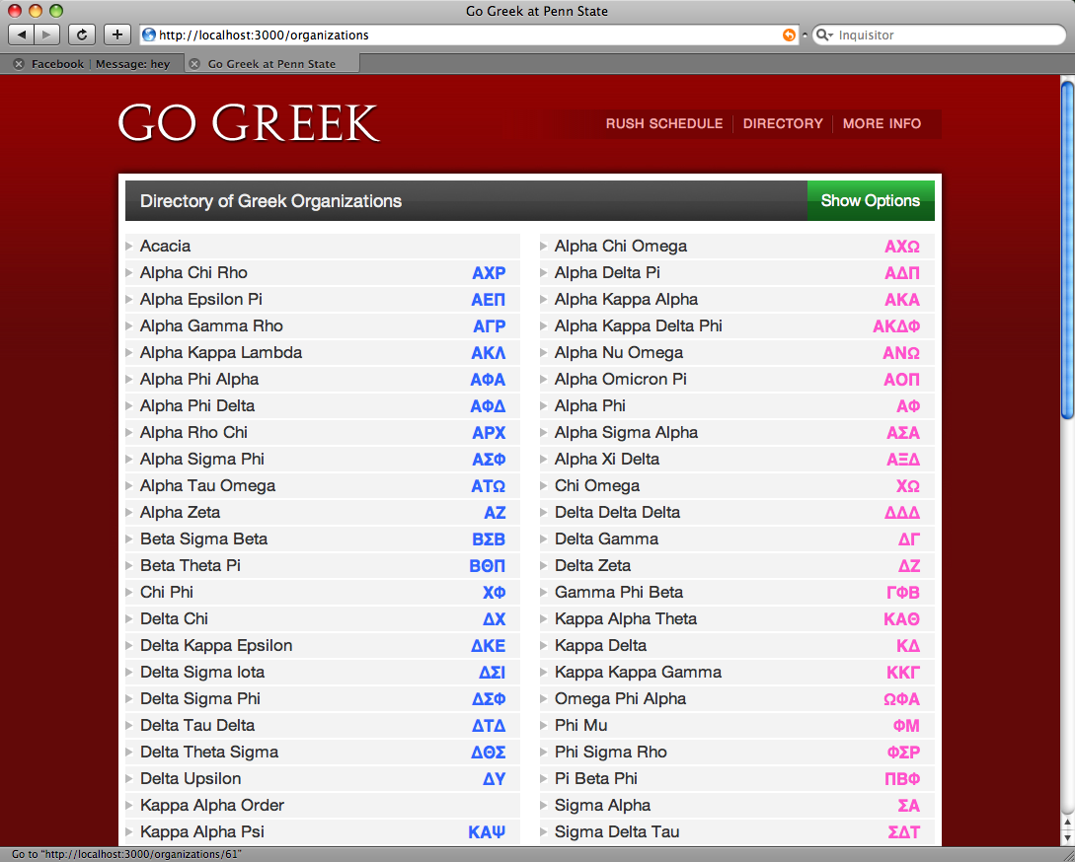Select the Alpha Nu Omega row name
The height and width of the screenshot is (862, 1075).
pyautogui.click(x=618, y=353)
